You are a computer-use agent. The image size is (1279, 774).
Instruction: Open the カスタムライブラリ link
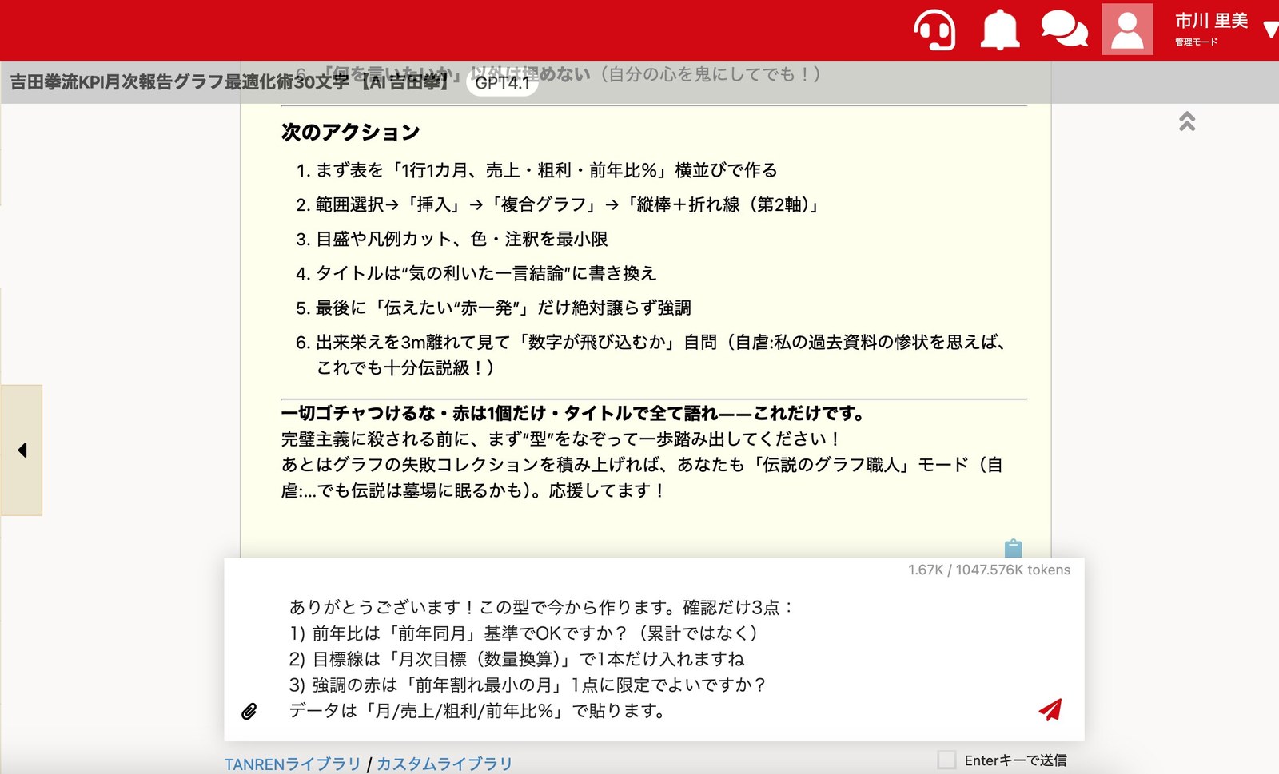coord(444,764)
